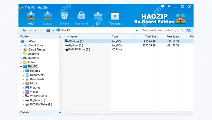Select the Windows (C:) row in file list

point(129,41)
